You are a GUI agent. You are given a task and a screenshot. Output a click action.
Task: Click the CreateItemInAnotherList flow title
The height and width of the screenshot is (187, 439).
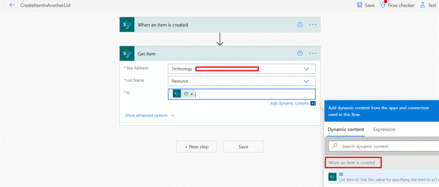coord(45,5)
